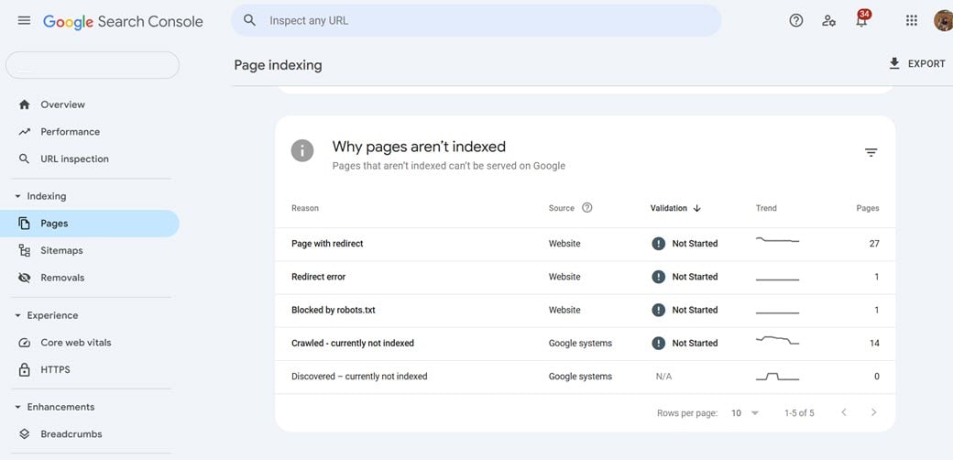This screenshot has width=953, height=460.
Task: Select Pages in the sidebar
Action: [x=90, y=224]
